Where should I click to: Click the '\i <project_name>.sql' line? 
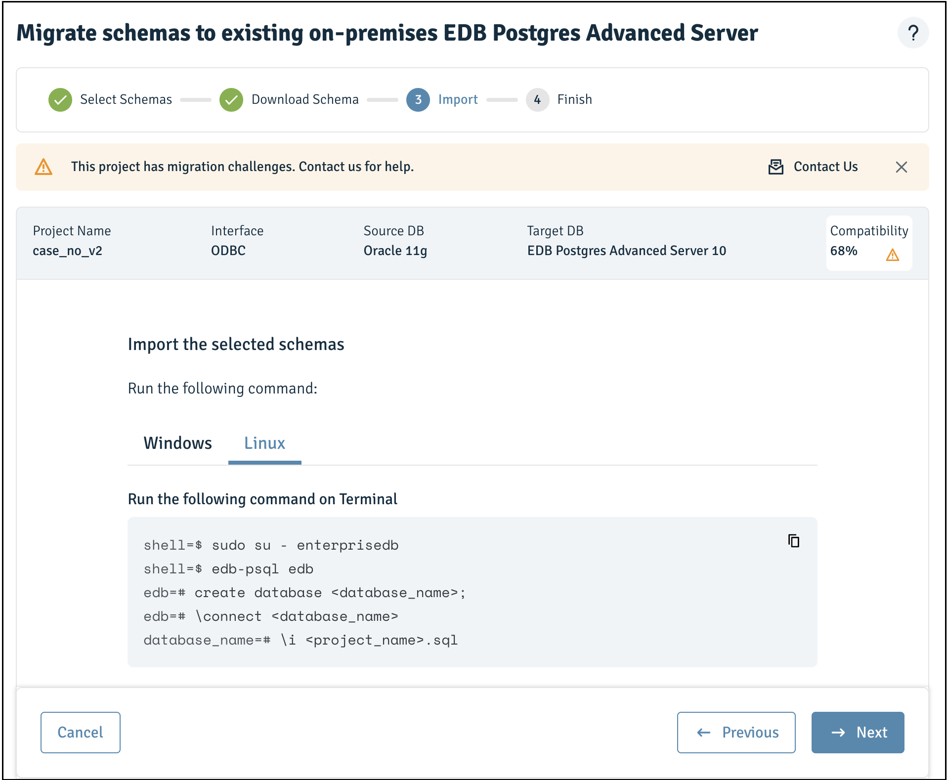301,640
